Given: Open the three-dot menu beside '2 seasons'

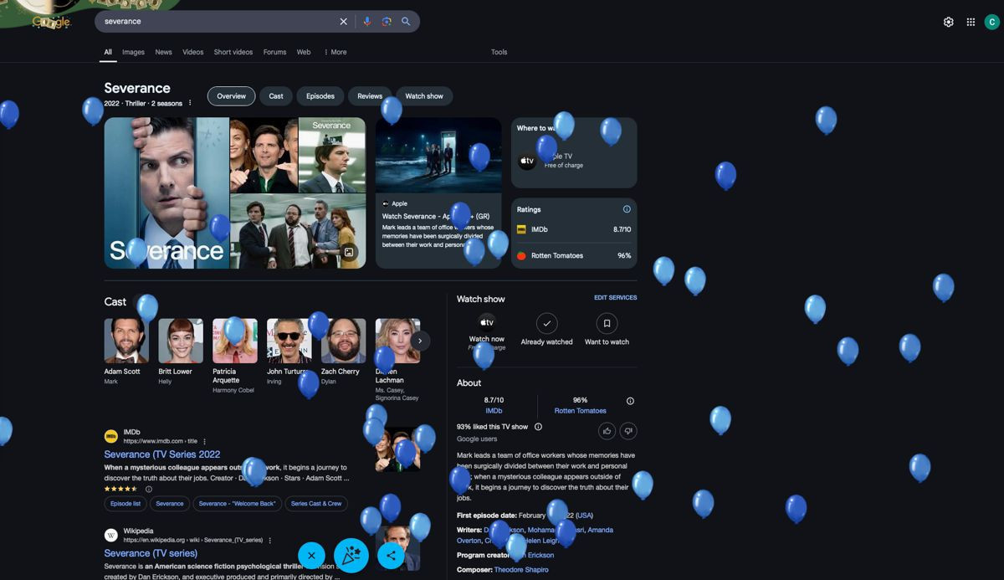Looking at the screenshot, I should [190, 104].
